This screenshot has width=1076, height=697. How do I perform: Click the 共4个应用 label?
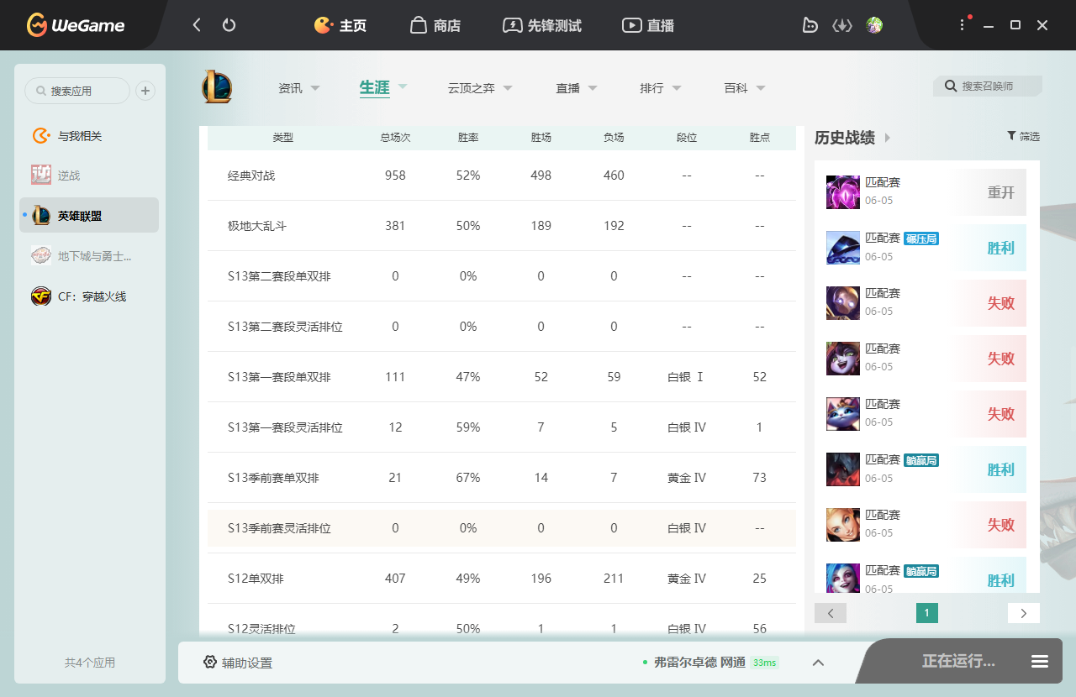point(90,663)
